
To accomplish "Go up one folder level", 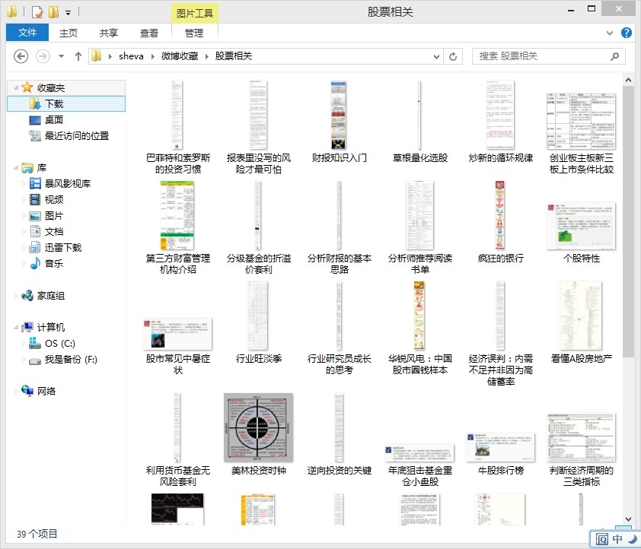I will click(78, 56).
